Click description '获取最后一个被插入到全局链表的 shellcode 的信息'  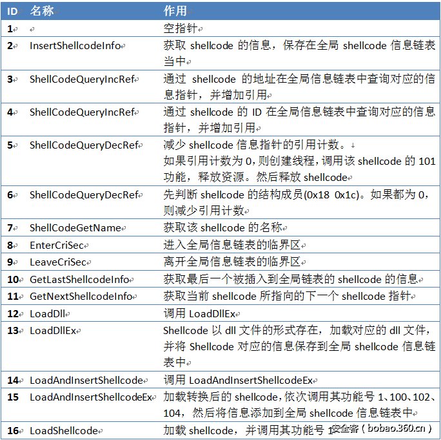(291, 279)
